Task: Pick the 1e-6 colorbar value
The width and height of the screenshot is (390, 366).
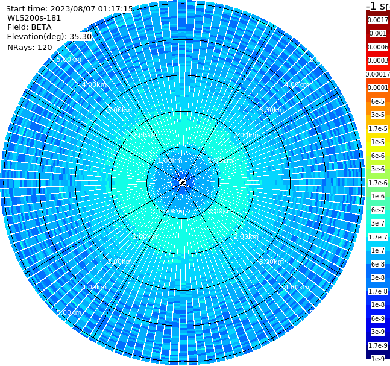Action: [378, 196]
